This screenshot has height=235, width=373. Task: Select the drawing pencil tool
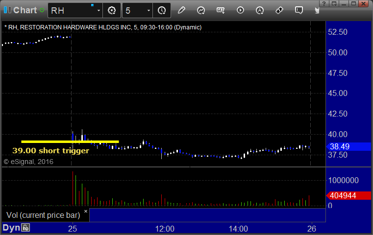click(181, 10)
